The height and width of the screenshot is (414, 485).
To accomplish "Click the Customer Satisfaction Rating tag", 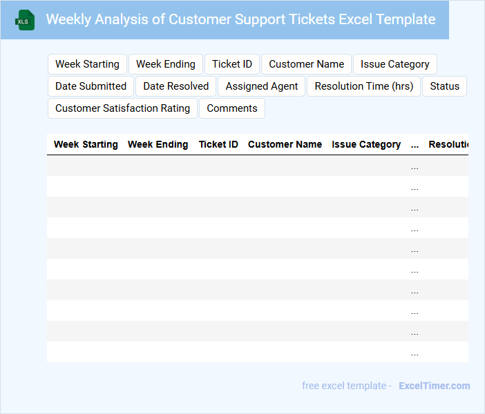I will (122, 108).
